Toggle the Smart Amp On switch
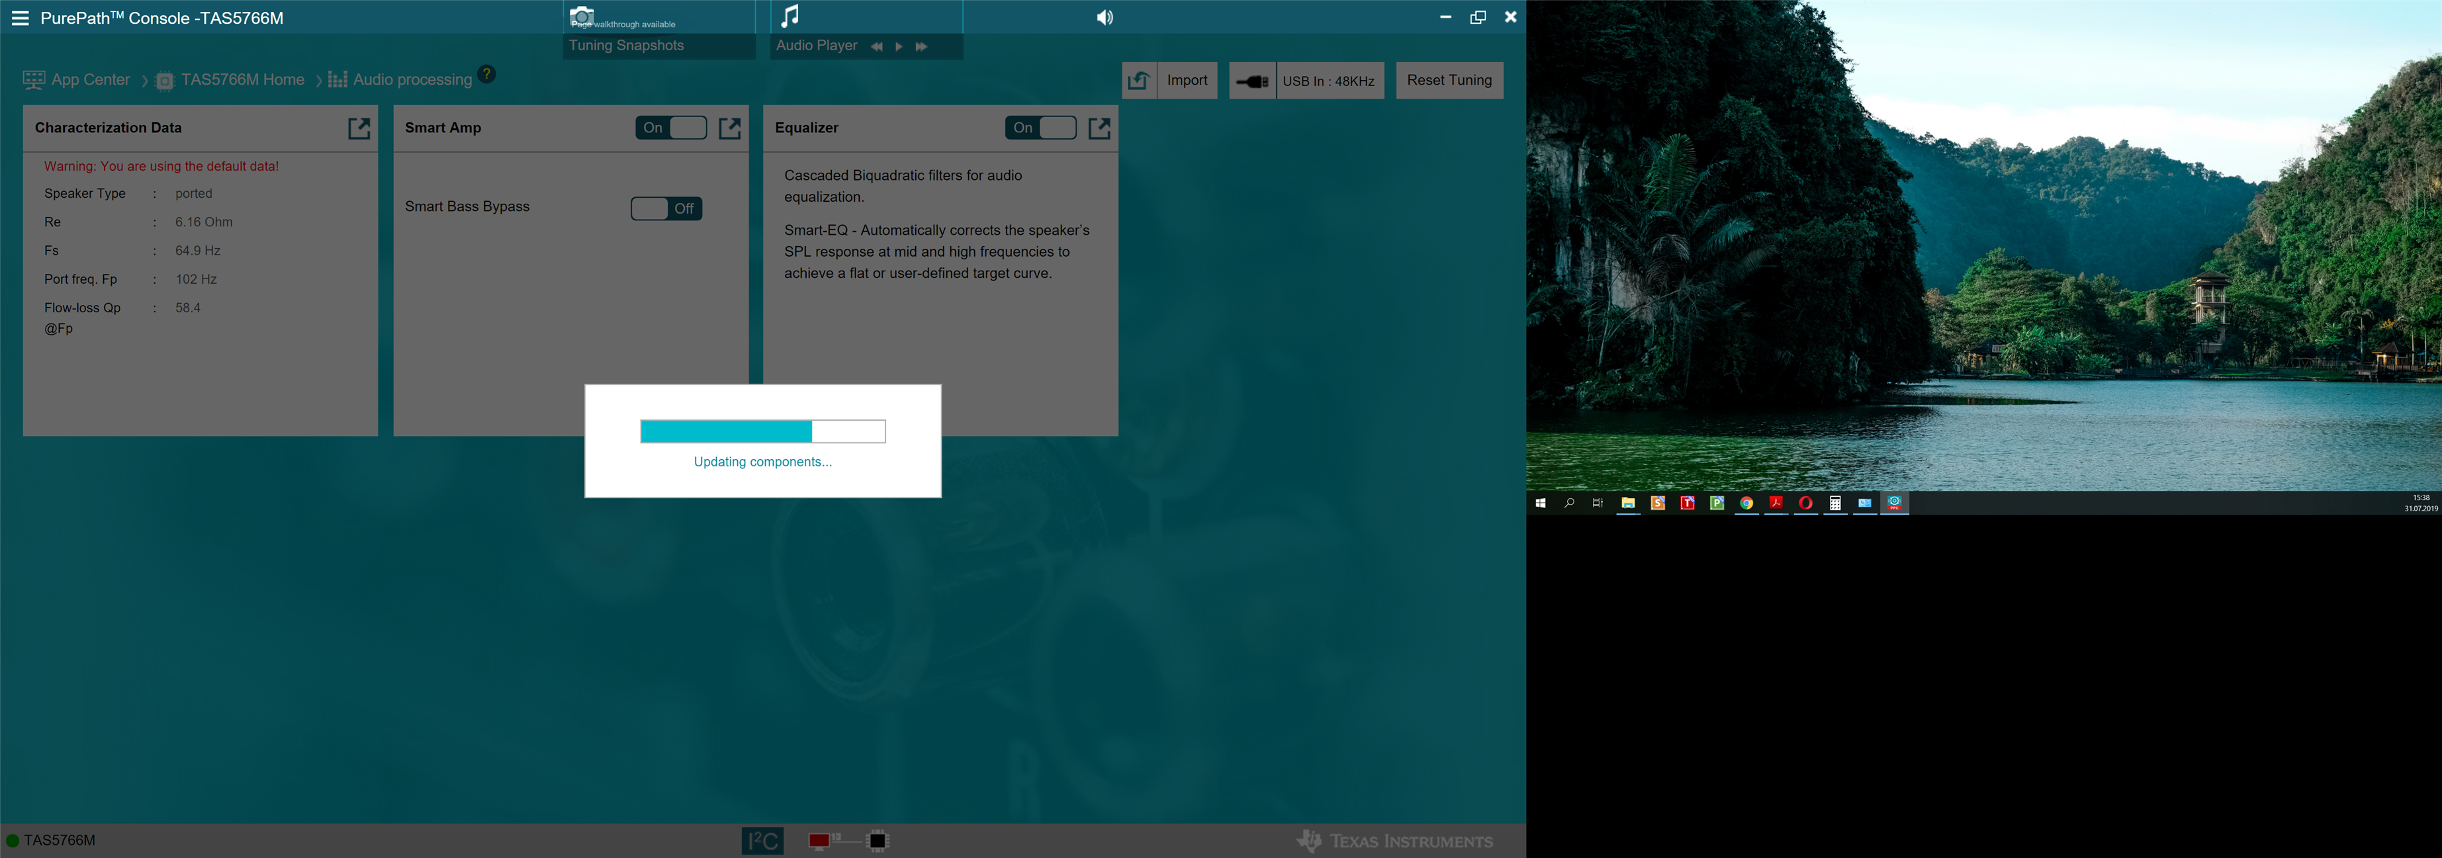 [671, 128]
